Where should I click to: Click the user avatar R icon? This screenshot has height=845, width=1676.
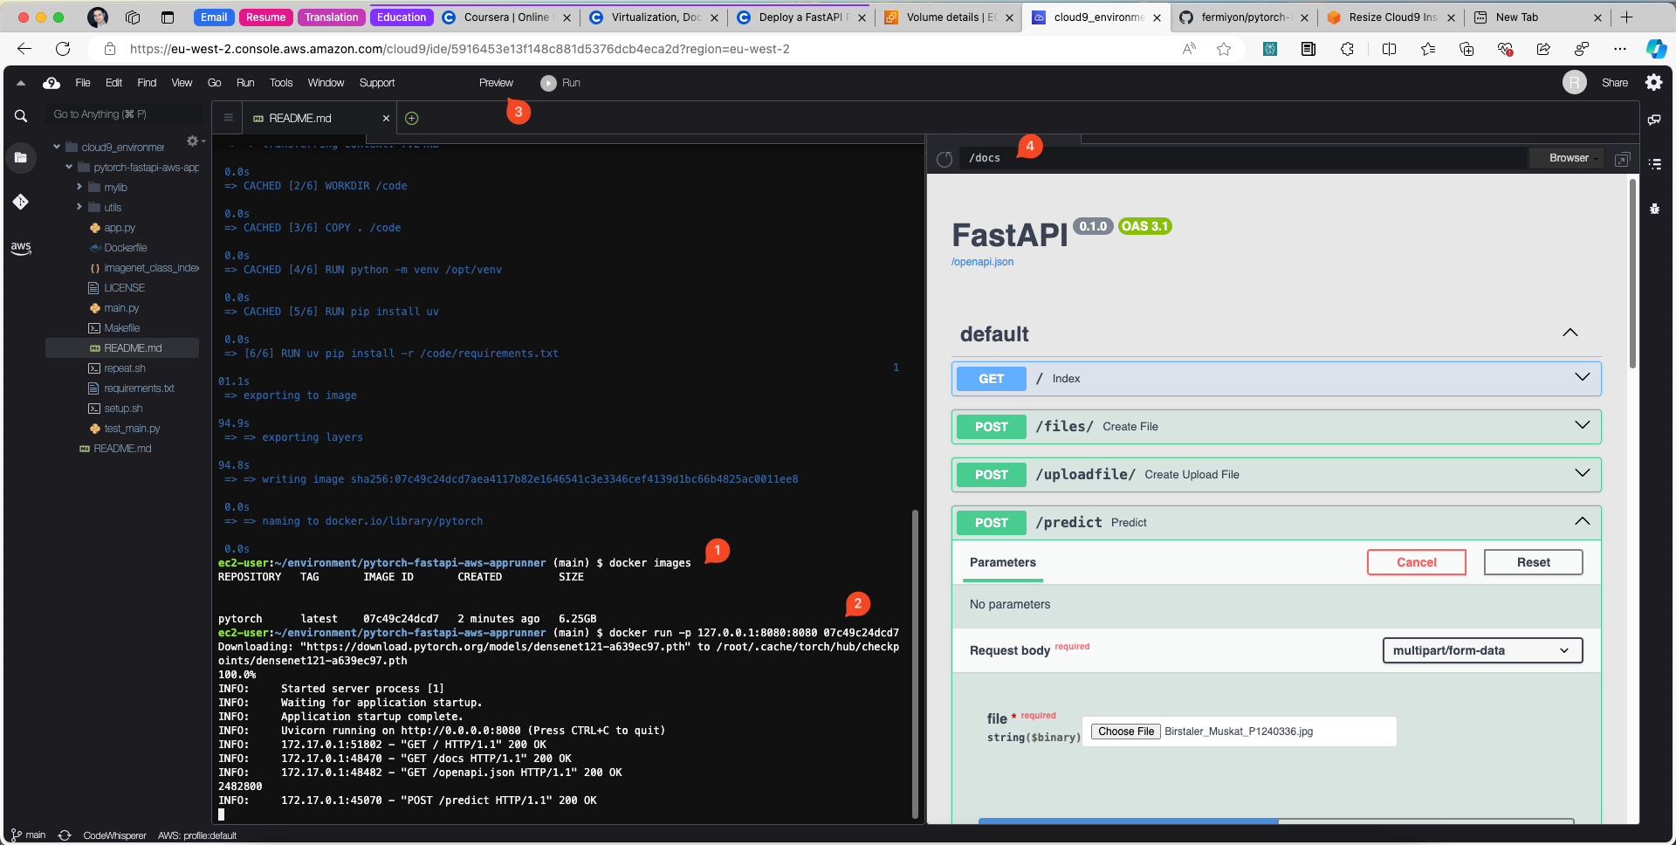pyautogui.click(x=1574, y=83)
